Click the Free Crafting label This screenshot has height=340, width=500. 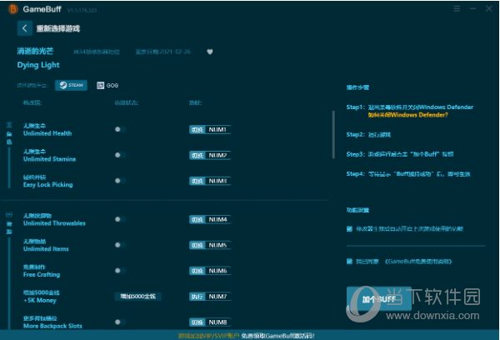coord(42,275)
